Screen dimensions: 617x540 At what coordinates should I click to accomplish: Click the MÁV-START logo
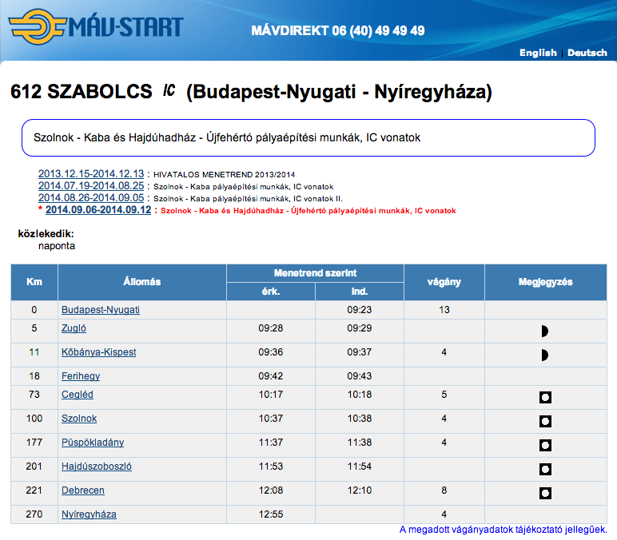[96, 26]
